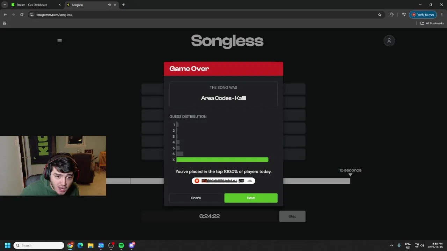Click the greyed Skip button
447x251 pixels.
(x=292, y=216)
